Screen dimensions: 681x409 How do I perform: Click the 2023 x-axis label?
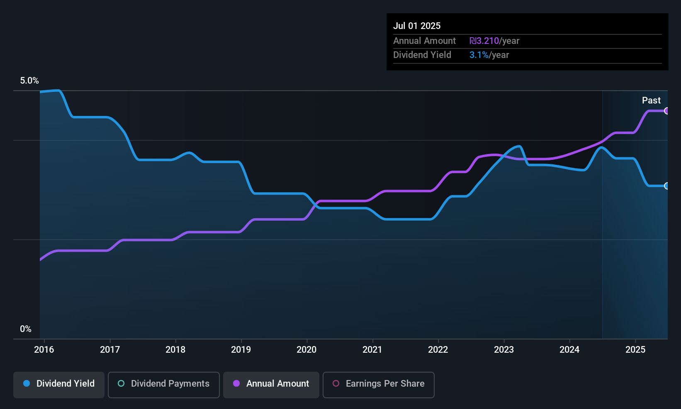(504, 349)
